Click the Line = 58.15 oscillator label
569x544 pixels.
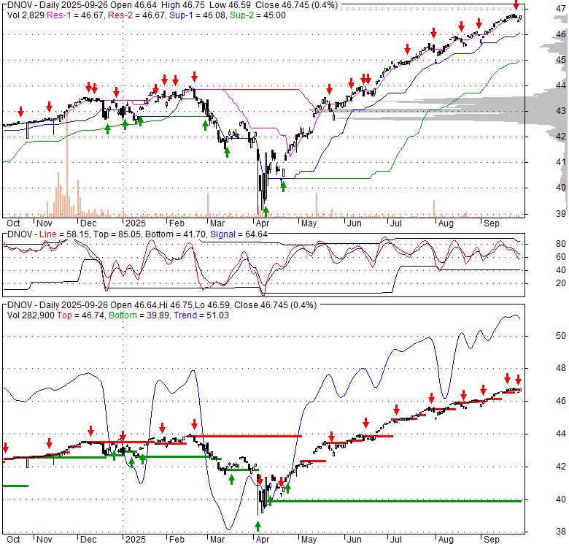pos(64,234)
